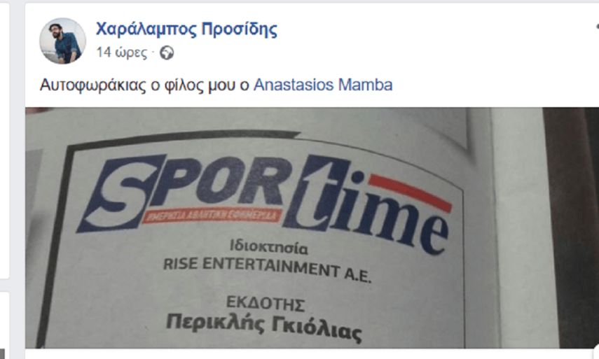Open Χαράλαμπος Προσίδης profile picture
Viewport: 599px width, 359px height.
(x=62, y=41)
